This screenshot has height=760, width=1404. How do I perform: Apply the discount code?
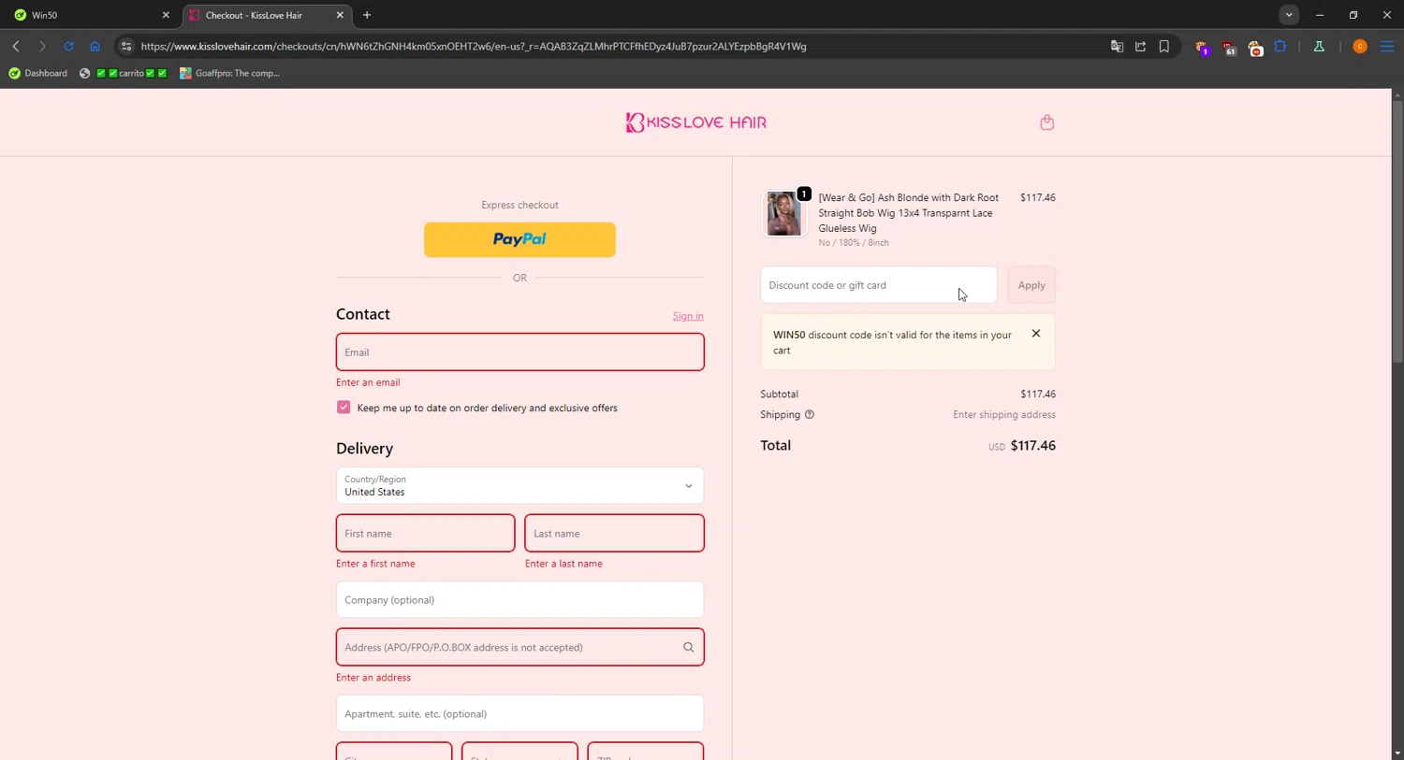(x=1031, y=285)
